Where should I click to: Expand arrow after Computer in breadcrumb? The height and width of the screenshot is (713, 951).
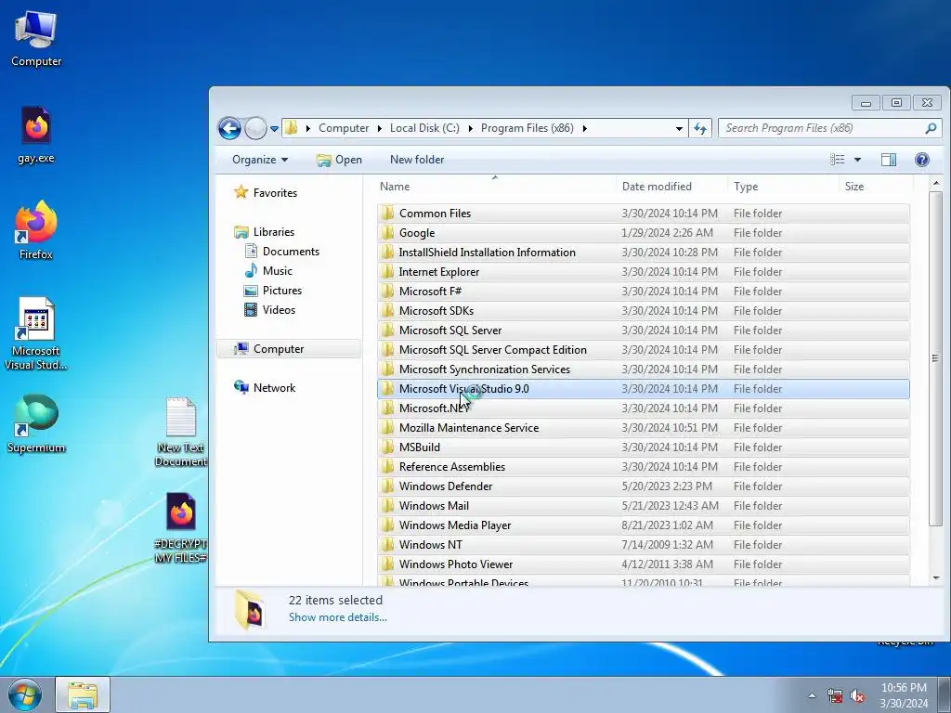[380, 128]
